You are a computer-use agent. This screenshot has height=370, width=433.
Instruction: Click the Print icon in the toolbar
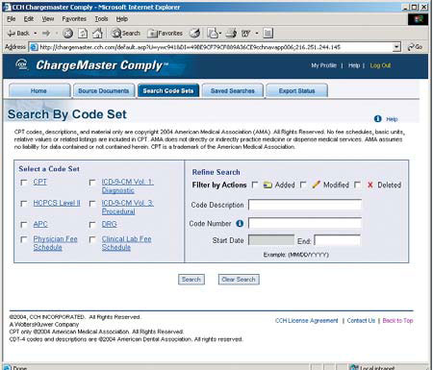coord(231,33)
